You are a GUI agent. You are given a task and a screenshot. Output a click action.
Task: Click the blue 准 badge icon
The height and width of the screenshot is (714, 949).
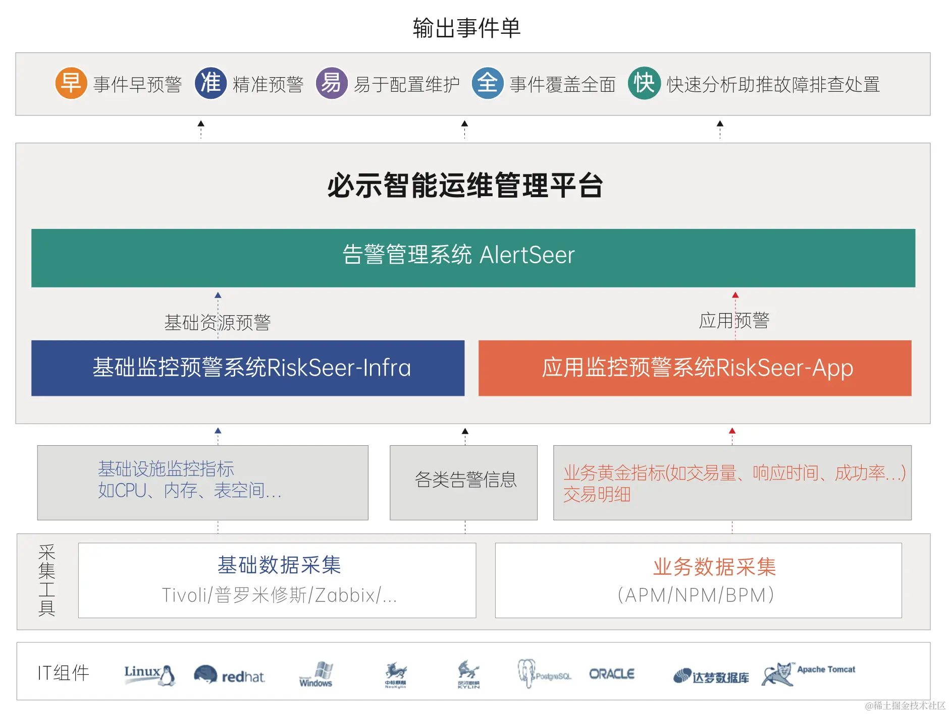(x=210, y=84)
